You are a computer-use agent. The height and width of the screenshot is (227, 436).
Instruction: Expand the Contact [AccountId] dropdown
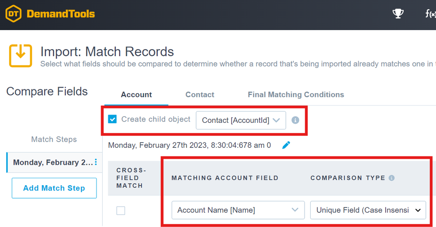[241, 120]
